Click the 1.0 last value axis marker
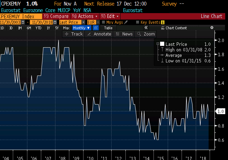This screenshot has width=228, height=160. (x=220, y=111)
